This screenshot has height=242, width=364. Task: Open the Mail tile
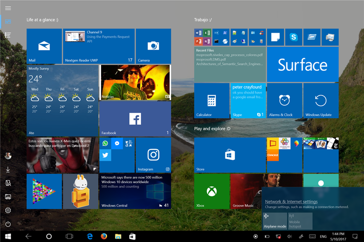click(x=44, y=46)
